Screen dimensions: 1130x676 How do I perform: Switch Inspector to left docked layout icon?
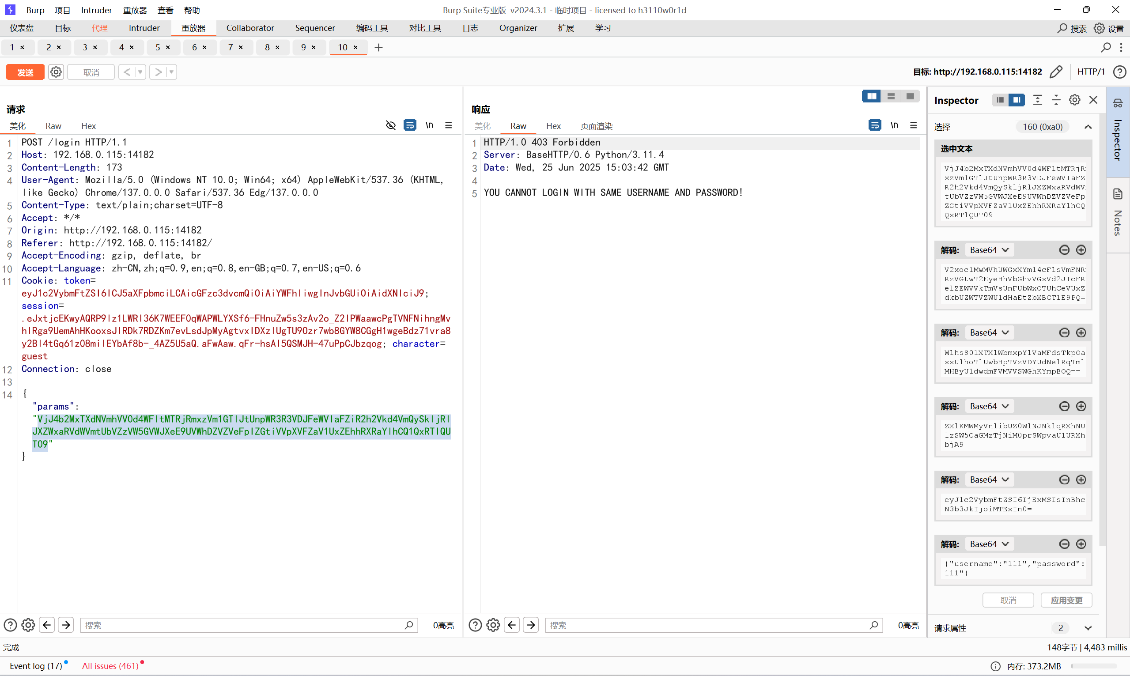[1000, 100]
